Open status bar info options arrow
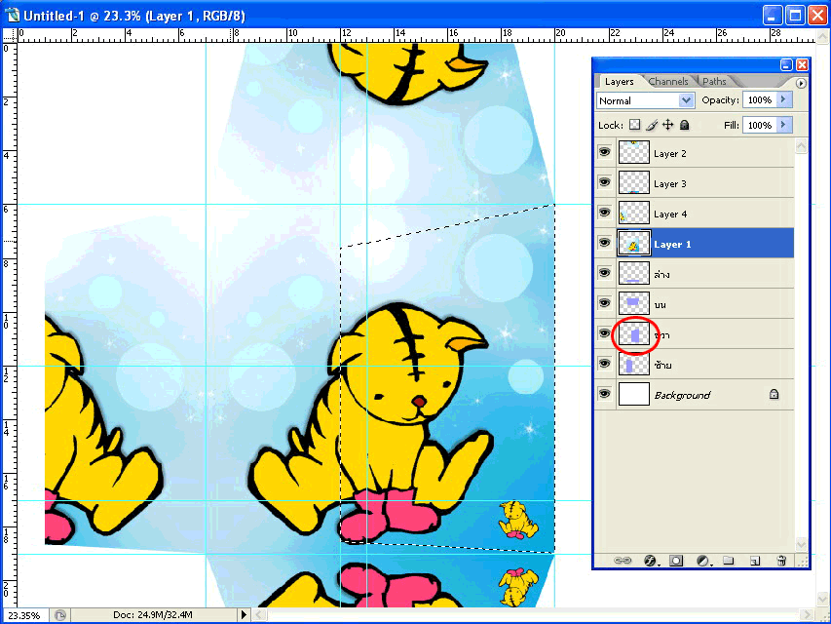Image resolution: width=831 pixels, height=624 pixels. tap(244, 615)
